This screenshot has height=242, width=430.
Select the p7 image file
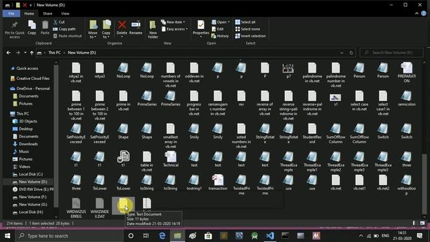(288, 71)
